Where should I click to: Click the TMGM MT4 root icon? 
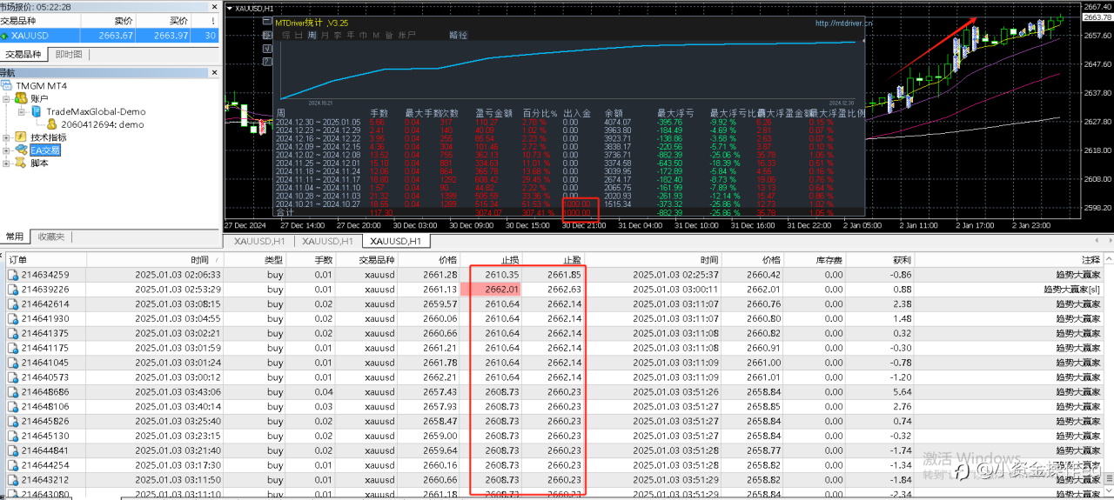coord(8,86)
